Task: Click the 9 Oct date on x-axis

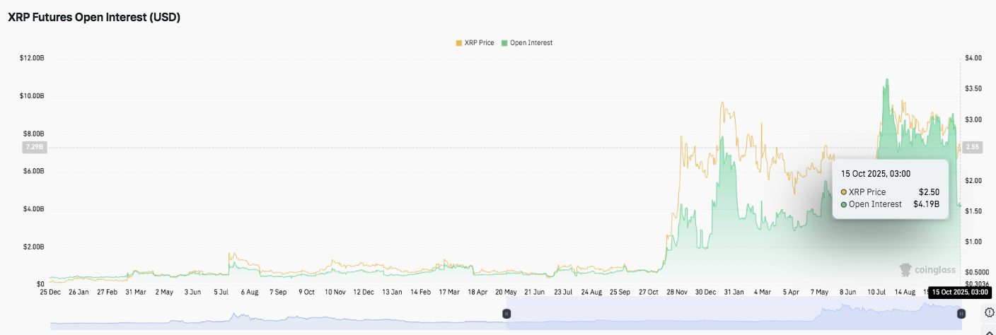Action: [306, 292]
